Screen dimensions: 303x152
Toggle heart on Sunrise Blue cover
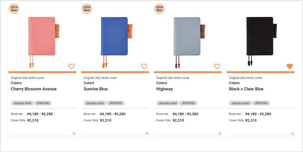144,66
